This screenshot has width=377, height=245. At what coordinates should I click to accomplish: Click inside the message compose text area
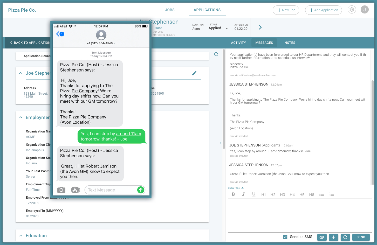[x=300, y=215]
